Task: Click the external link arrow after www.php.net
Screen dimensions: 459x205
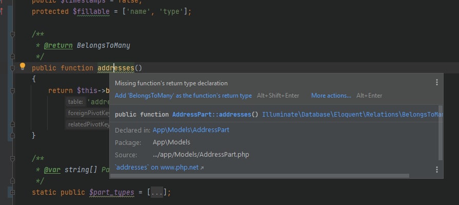Action: [202, 168]
